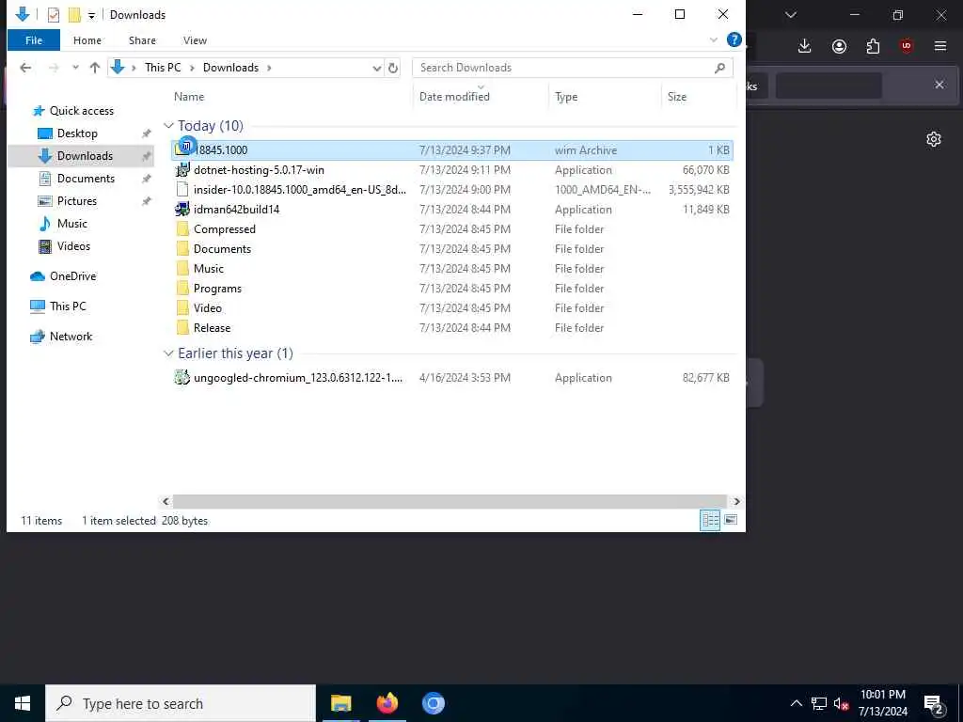
Task: Click the taskbar search box
Action: [x=181, y=703]
